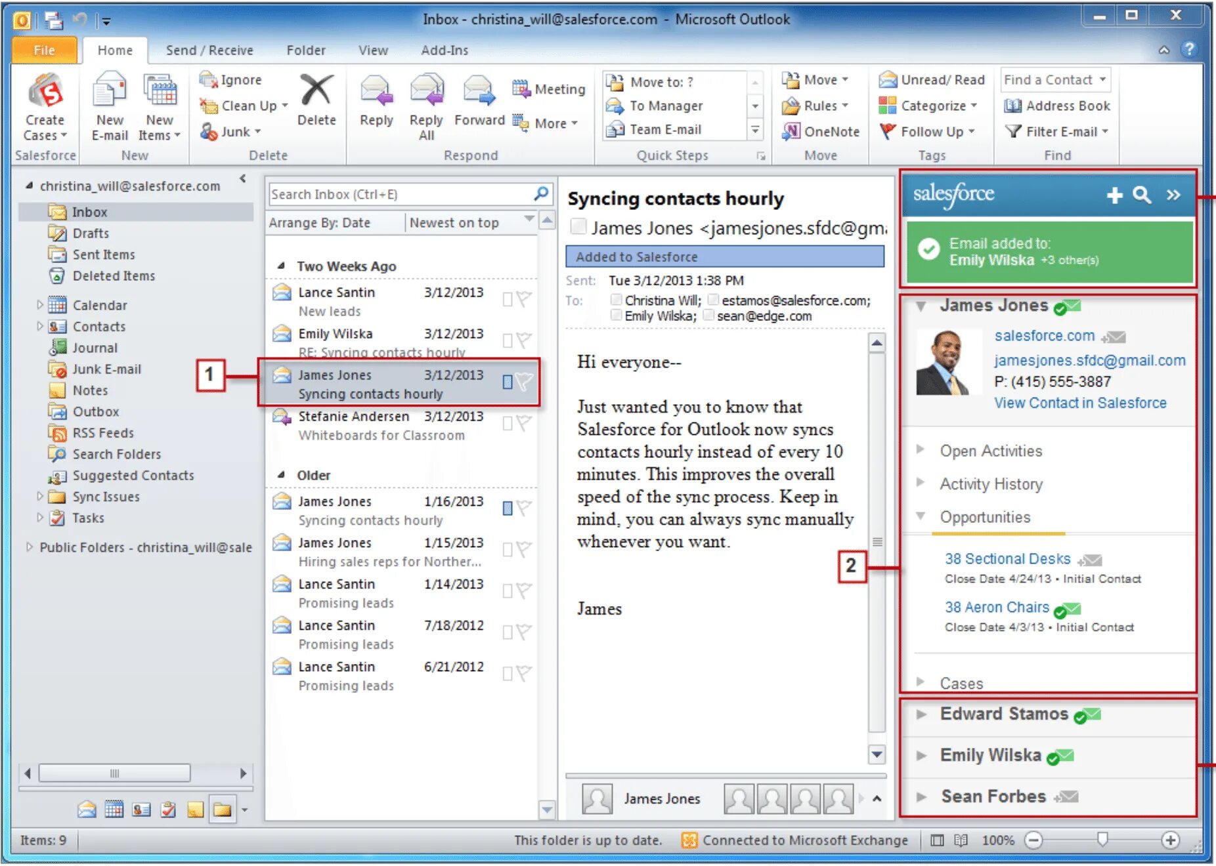This screenshot has height=866, width=1216.
Task: Click the search magnifier in Search Inbox
Action: [542, 194]
